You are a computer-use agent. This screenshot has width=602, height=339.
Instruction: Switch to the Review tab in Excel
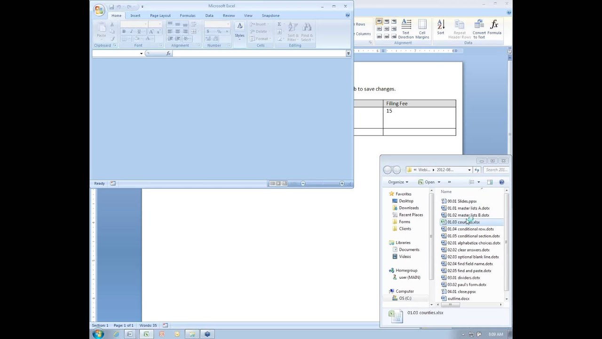[x=229, y=16]
